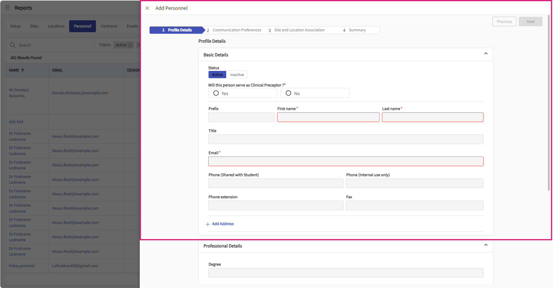
Task: Focus the First name field
Action: (328, 117)
